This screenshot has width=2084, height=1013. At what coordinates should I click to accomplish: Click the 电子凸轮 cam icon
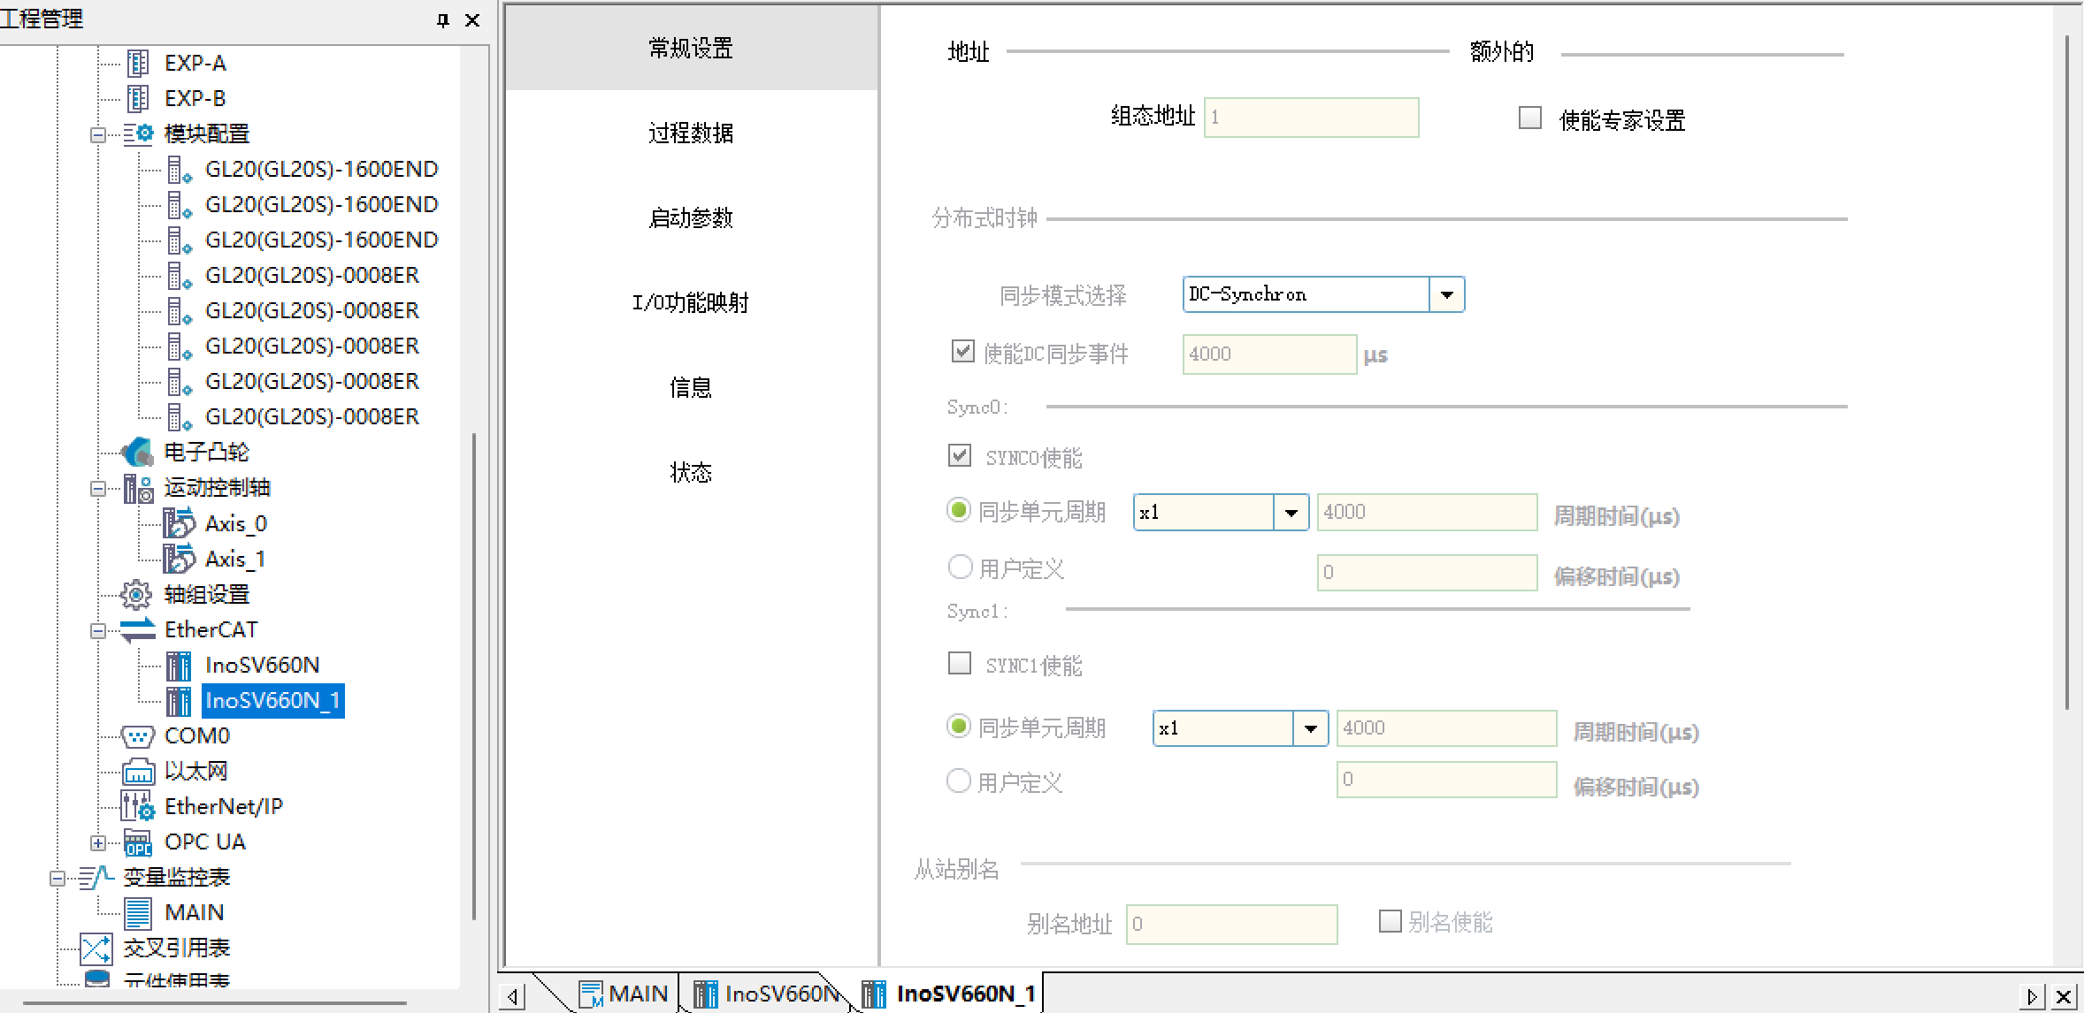tap(137, 452)
